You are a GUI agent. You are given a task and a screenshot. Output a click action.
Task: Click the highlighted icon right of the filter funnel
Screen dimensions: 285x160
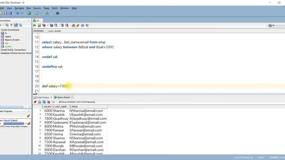16,25
